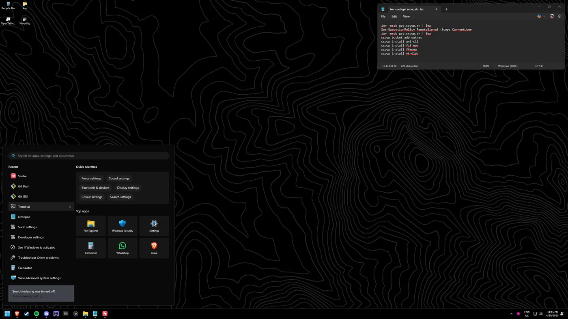Click the UTF-8 encoding selector
The height and width of the screenshot is (319, 568).
tap(539, 66)
